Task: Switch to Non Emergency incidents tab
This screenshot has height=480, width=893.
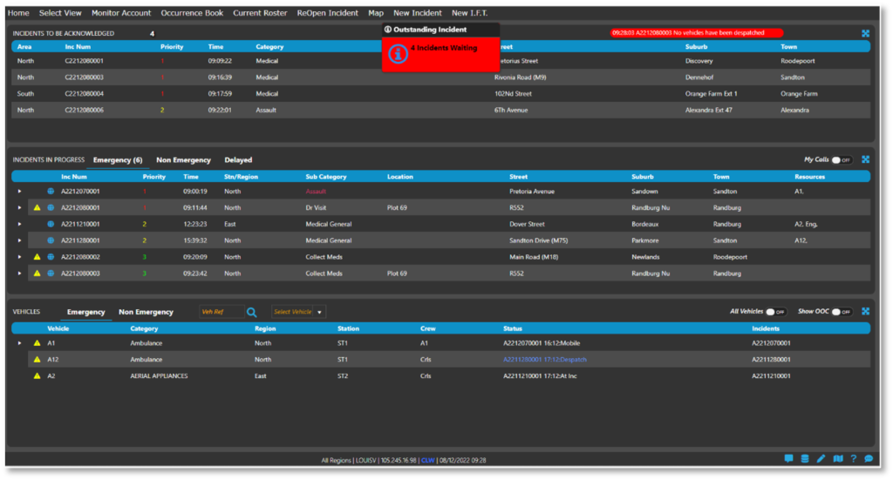Action: pos(183,160)
